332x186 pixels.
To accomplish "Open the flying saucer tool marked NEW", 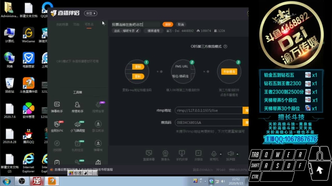I will (x=77, y=127).
